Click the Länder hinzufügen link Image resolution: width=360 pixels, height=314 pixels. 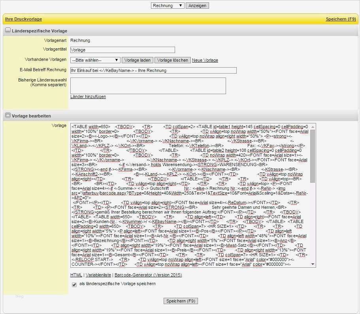pos(88,97)
